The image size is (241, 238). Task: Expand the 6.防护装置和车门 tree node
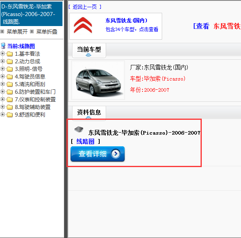pos(2,91)
